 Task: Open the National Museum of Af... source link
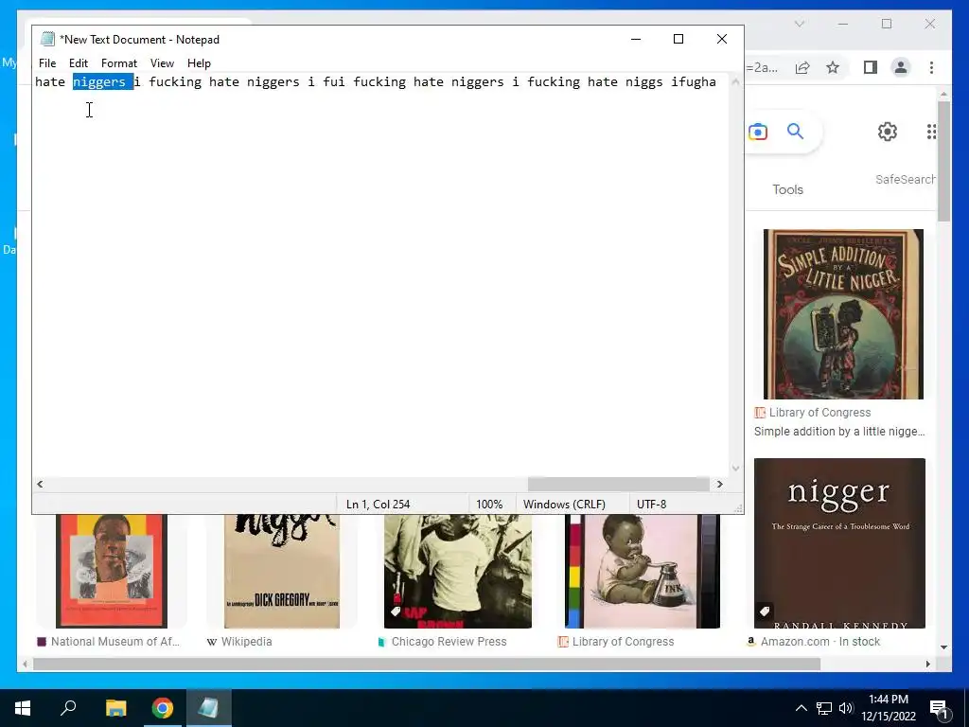click(x=109, y=642)
